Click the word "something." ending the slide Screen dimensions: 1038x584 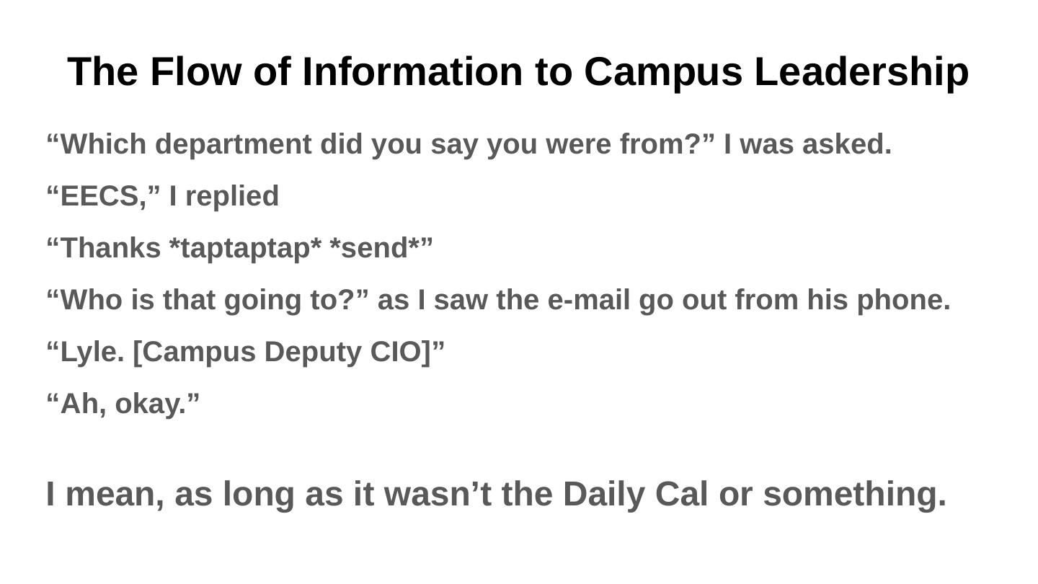point(854,495)
